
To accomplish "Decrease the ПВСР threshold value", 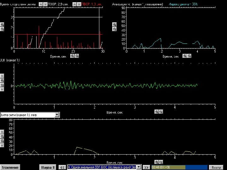I will [x=79, y=4].
